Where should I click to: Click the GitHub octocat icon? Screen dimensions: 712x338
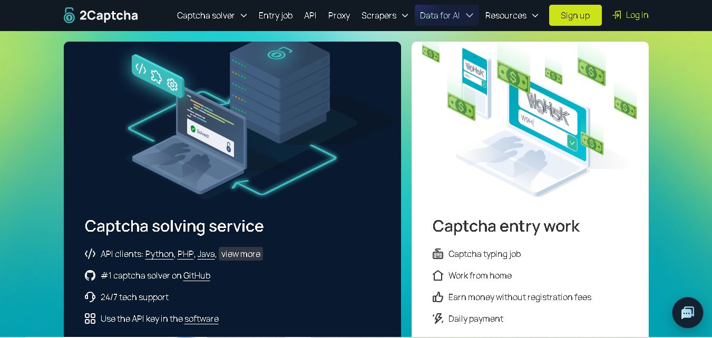click(x=90, y=275)
